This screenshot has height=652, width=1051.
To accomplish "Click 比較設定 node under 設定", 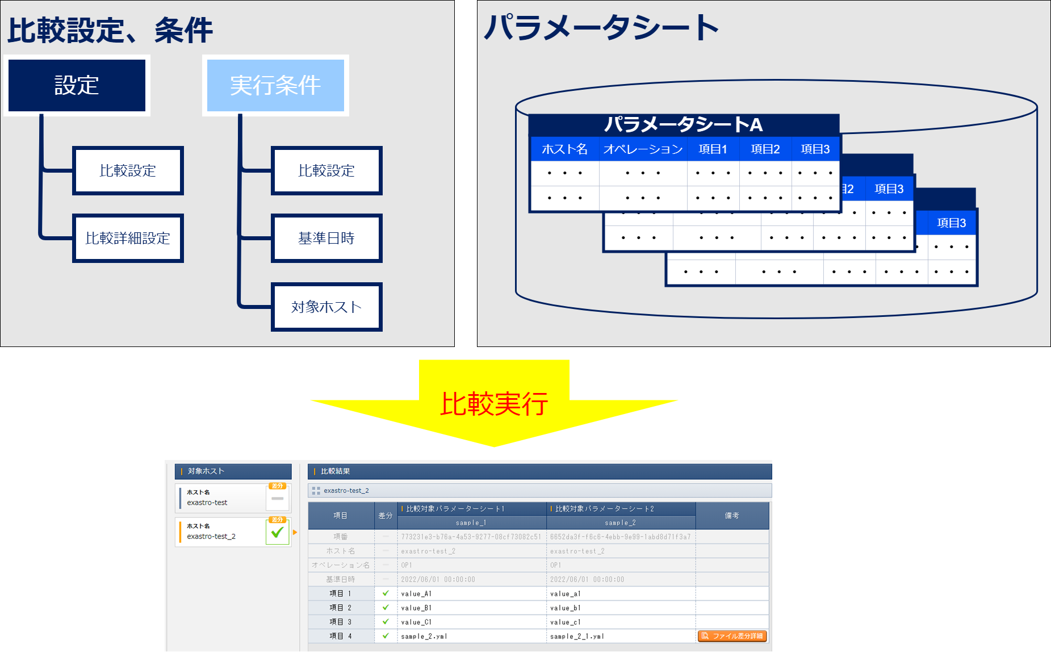I will [128, 170].
